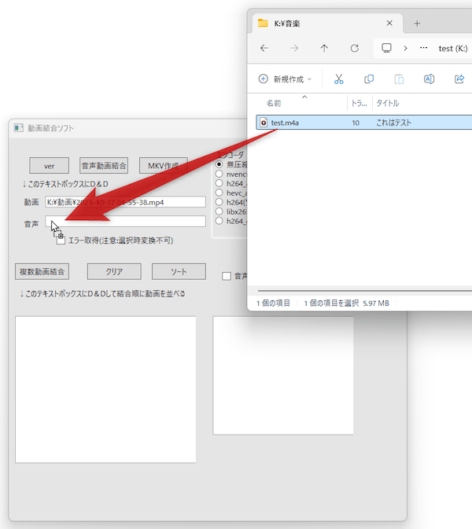The image size is (472, 529).
Task: Open the 新規作成 dropdown menu
Action: (285, 79)
